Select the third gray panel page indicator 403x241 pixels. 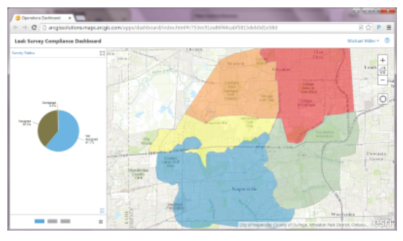pos(65,221)
